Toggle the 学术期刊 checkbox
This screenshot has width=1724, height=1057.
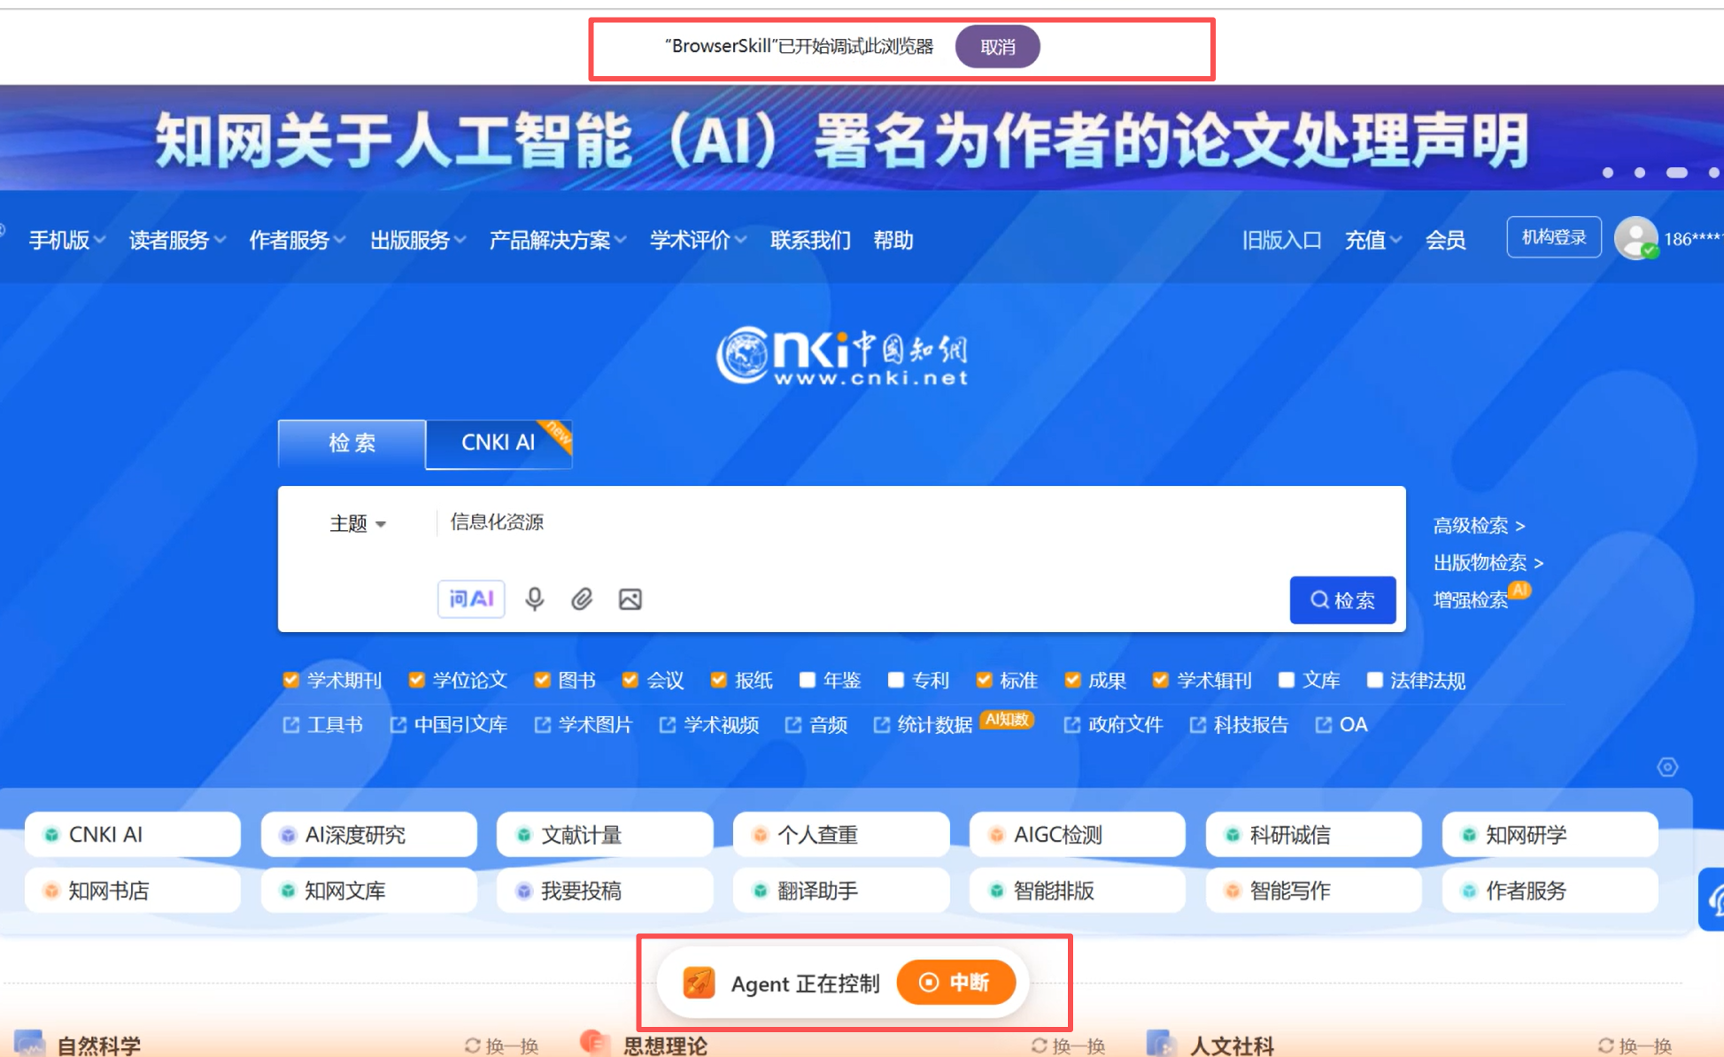point(290,680)
